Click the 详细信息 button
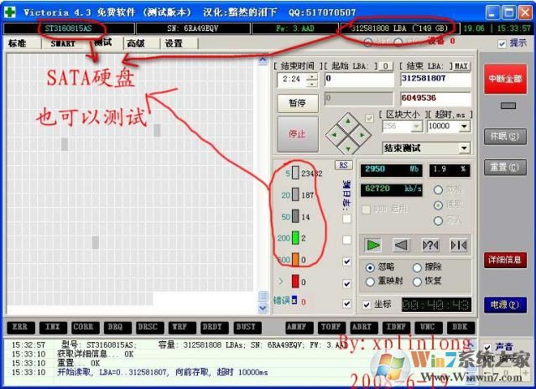Viewport: 536px width, 389px height. (505, 260)
